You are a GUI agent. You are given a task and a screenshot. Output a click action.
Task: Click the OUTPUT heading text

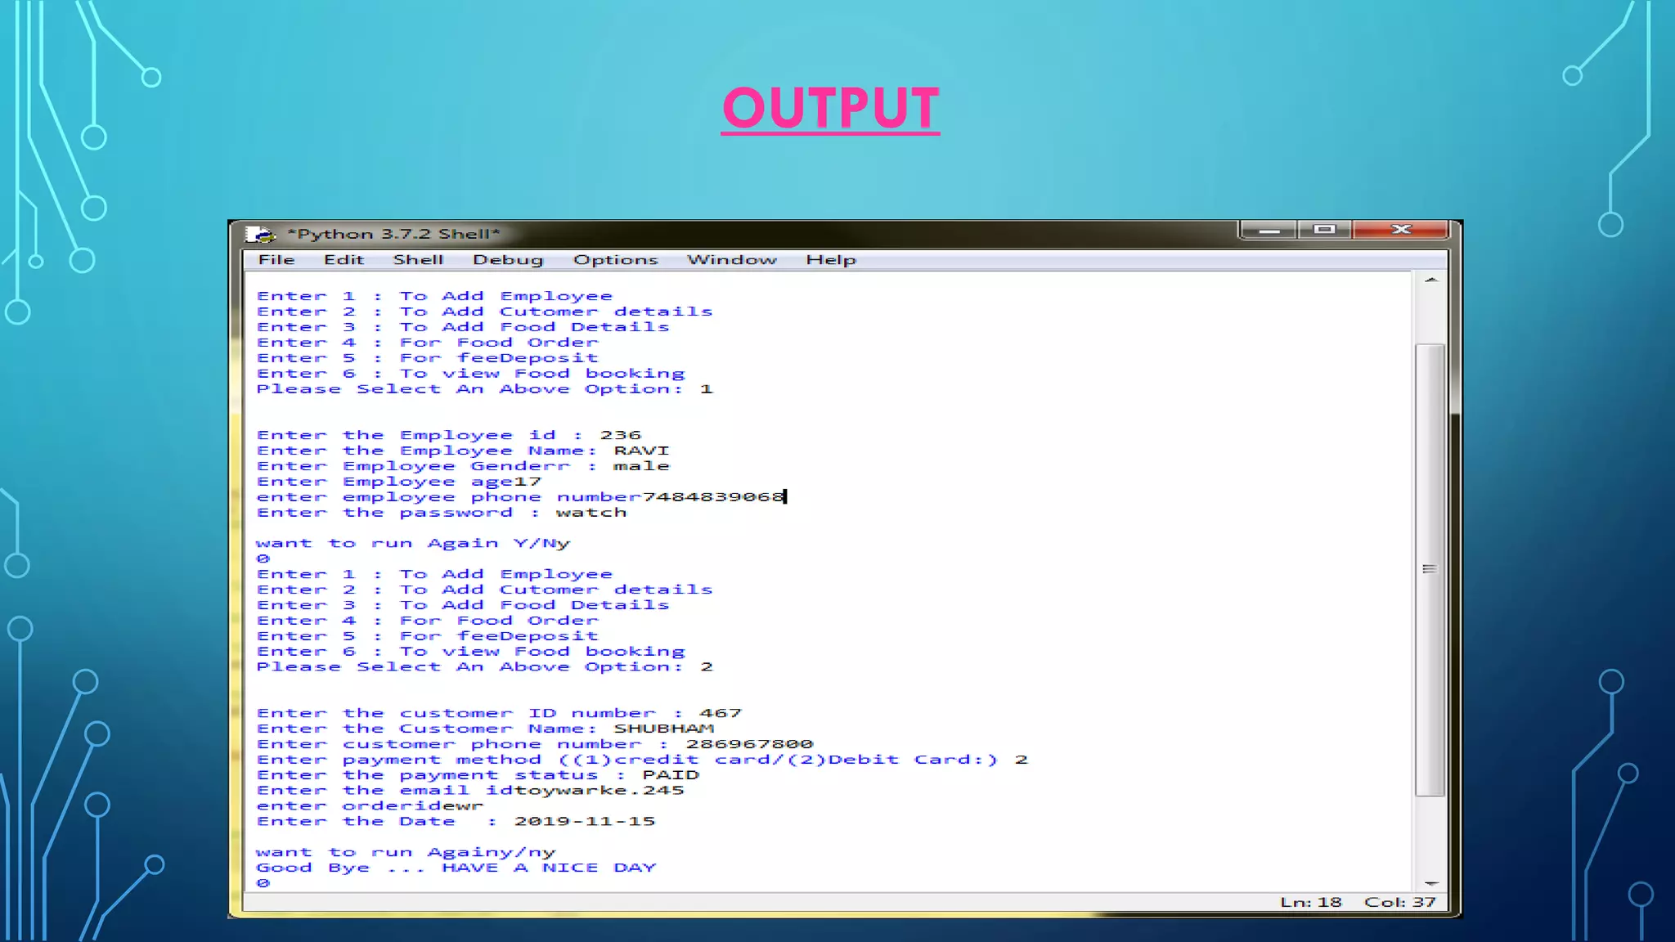830,109
